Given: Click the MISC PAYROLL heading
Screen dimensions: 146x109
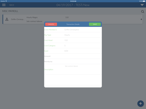Looking at the screenshot, I should point(10,11).
